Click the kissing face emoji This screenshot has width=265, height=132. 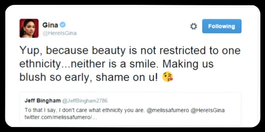(167, 77)
